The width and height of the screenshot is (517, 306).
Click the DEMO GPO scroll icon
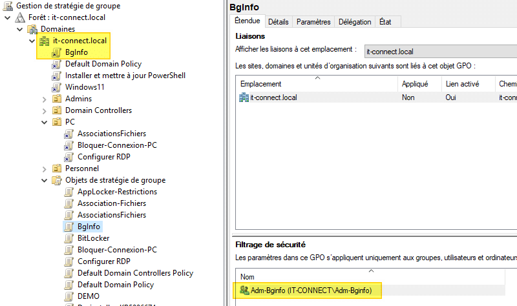point(69,296)
